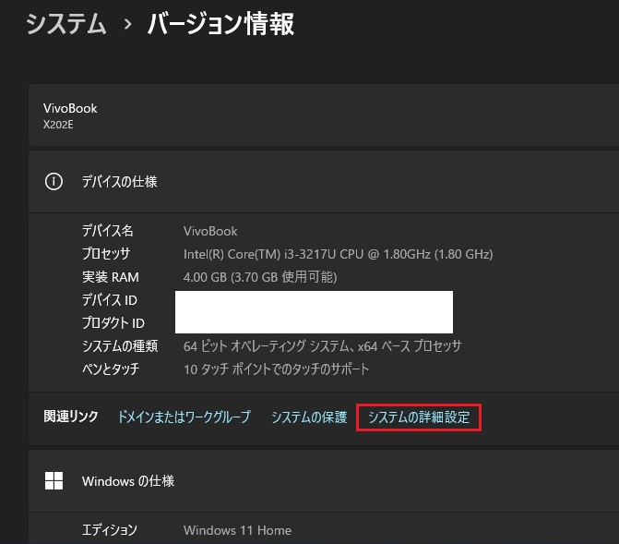Click the Windows logo icon

[x=54, y=481]
